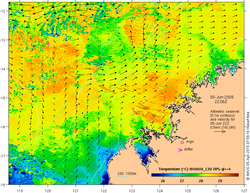Pick the dark red colorbar end above 29
250x193 pixels.
click(238, 175)
